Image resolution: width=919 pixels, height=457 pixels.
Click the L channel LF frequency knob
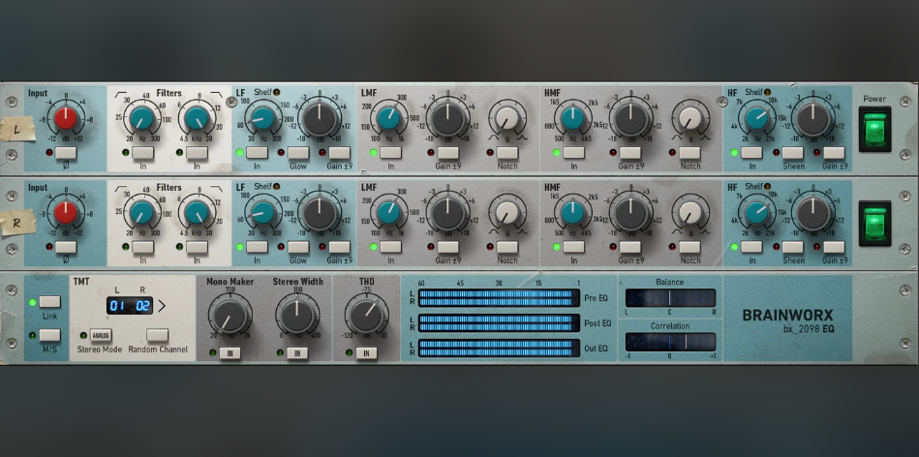pos(262,118)
